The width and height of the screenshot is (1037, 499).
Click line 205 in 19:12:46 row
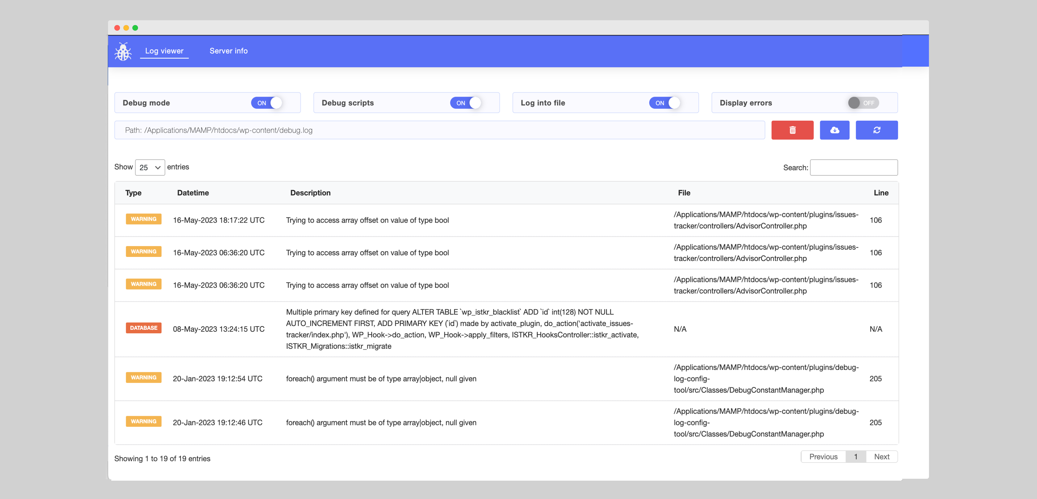pos(876,423)
